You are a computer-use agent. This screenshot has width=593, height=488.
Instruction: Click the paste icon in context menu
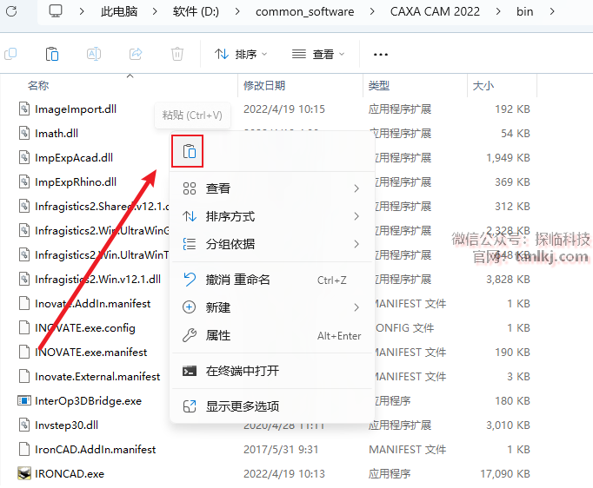point(190,152)
